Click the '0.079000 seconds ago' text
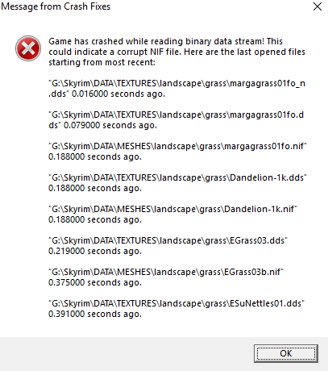This screenshot has height=371, width=328. [x=110, y=125]
